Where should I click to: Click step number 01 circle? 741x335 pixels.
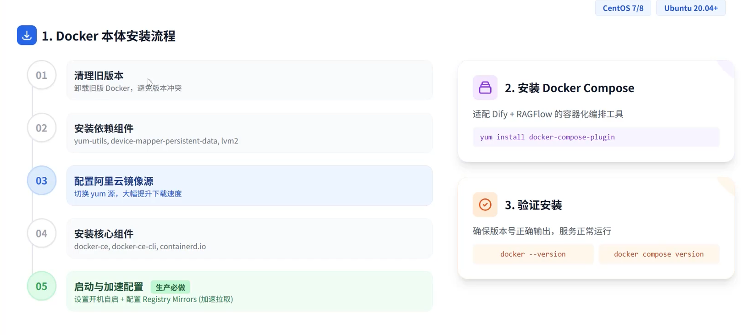coord(42,75)
